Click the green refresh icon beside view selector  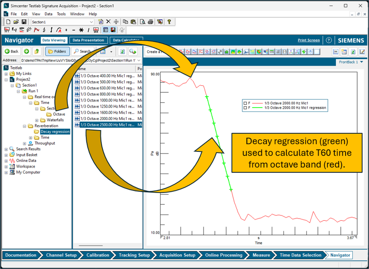point(122,51)
